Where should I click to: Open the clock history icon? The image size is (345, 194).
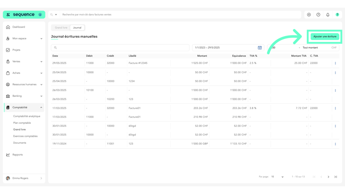click(x=318, y=15)
